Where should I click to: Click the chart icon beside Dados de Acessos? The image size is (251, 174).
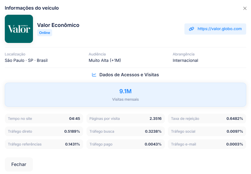tap(94, 75)
